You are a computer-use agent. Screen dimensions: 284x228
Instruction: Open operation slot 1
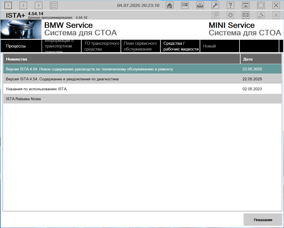point(8,5)
